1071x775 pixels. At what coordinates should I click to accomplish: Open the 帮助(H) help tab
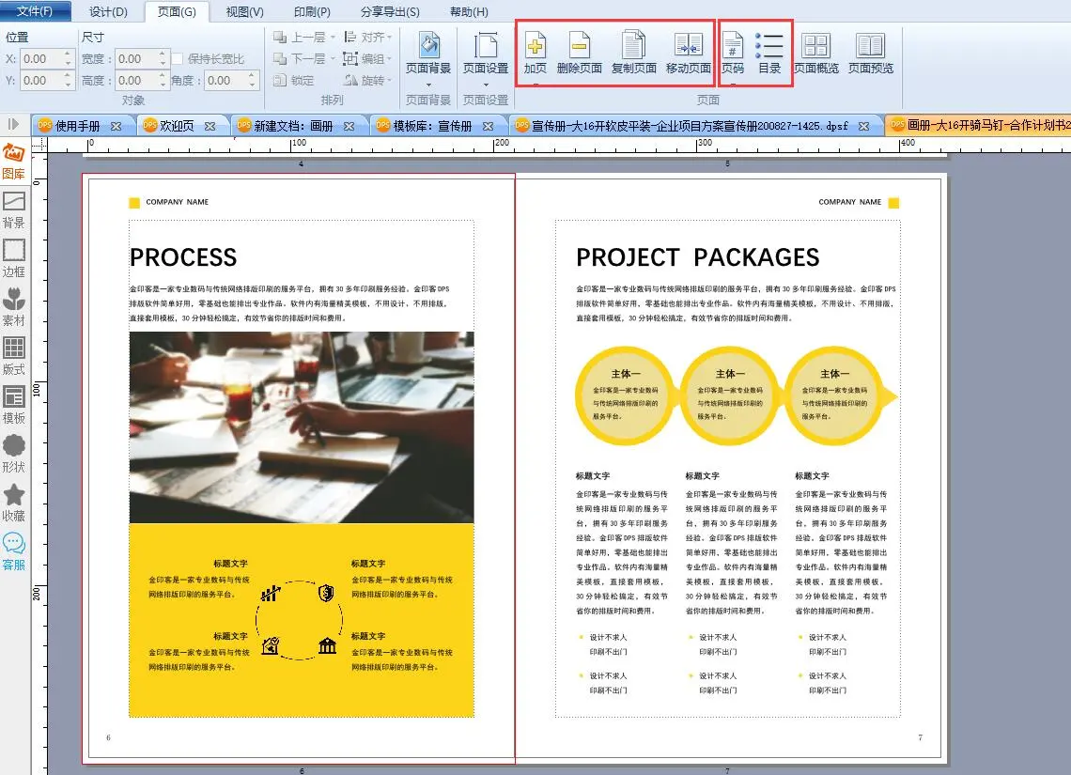469,11
